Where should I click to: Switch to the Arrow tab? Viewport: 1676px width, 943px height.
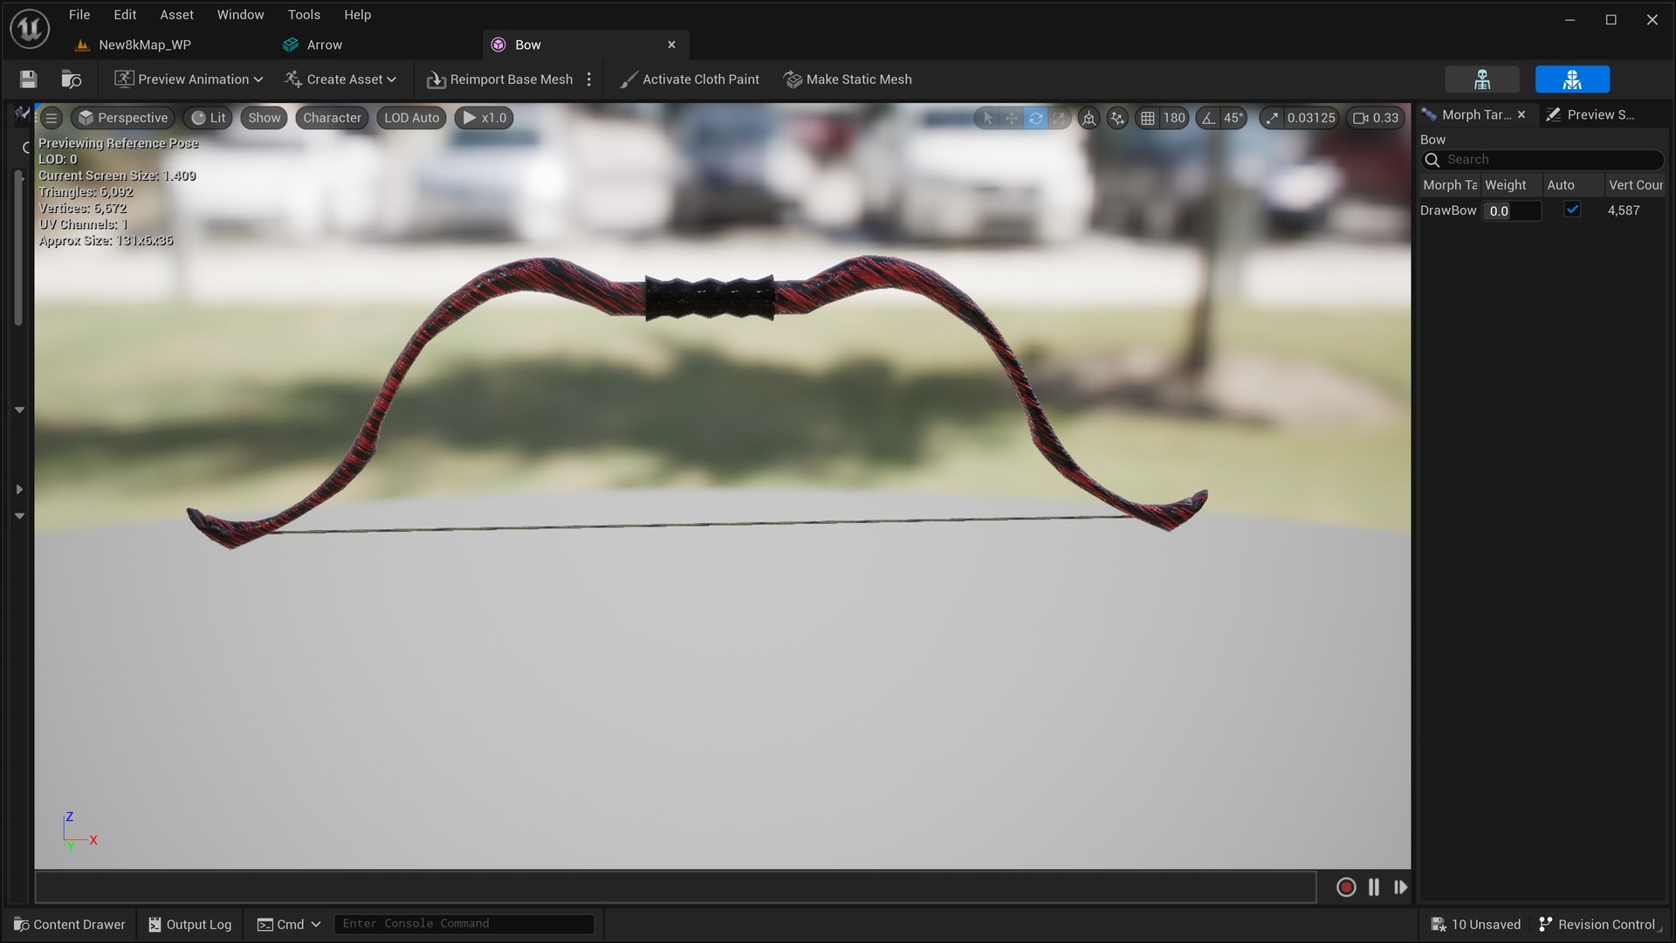(325, 45)
